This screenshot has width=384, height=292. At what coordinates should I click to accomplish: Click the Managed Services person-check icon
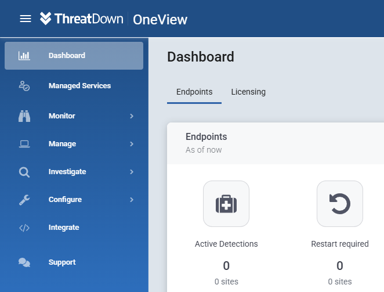tap(24, 86)
